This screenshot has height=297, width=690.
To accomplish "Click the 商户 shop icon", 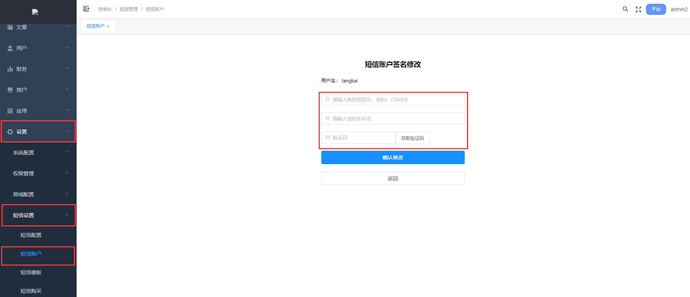I will click(x=10, y=90).
